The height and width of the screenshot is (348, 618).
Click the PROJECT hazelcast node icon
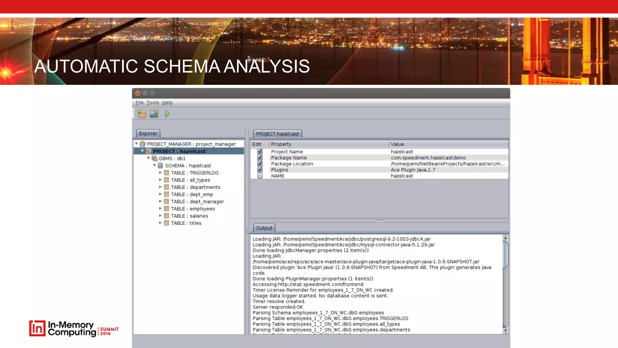tap(148, 151)
